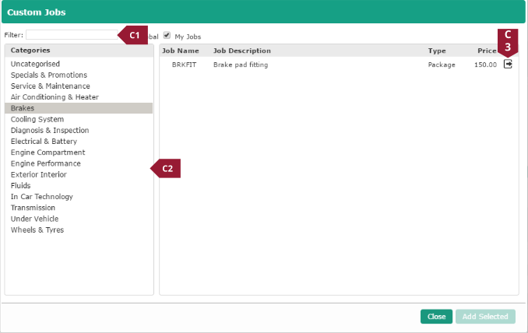This screenshot has height=333, width=528.
Task: Select the Uncategorised category
Action: tap(35, 64)
